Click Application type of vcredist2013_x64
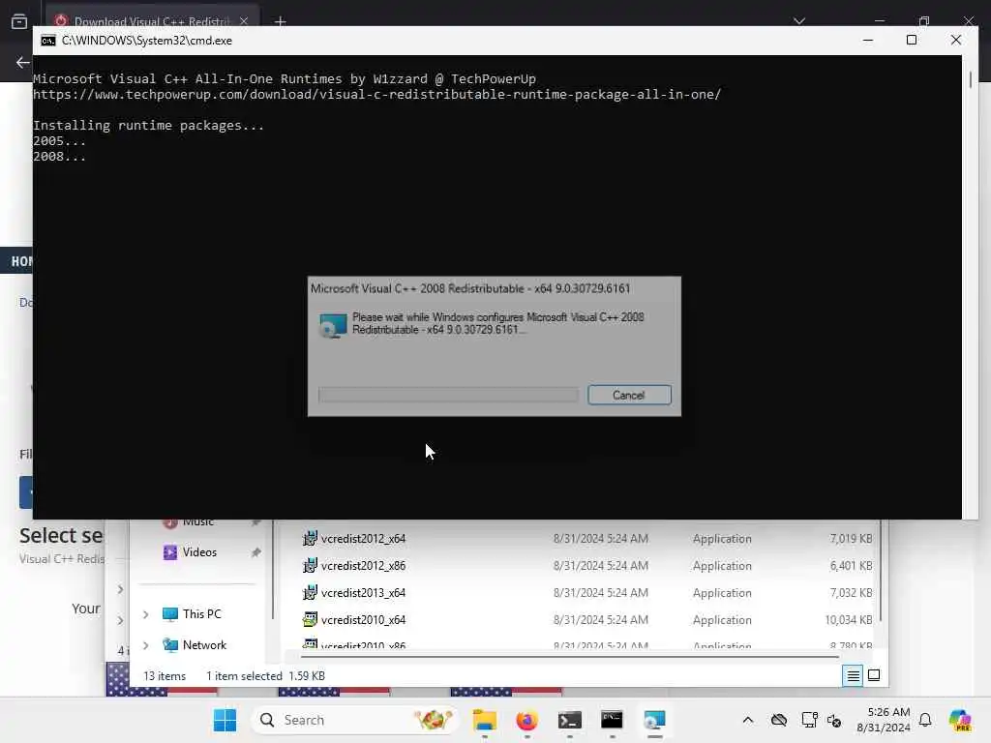Screen dimensions: 991x743 [x=722, y=593]
